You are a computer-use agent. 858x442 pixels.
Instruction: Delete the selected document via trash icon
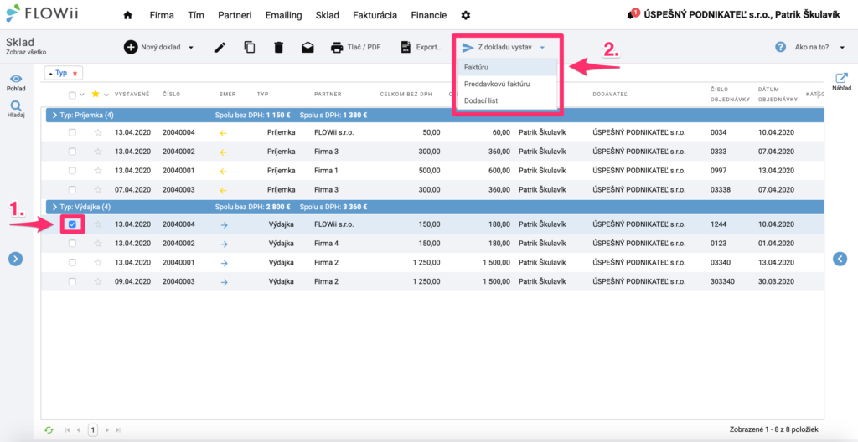pos(278,47)
